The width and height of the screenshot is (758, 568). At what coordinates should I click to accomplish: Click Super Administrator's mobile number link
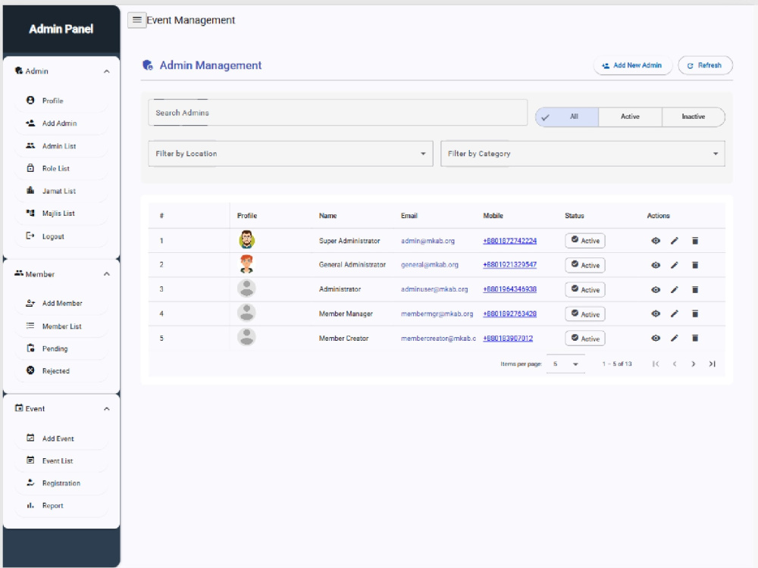509,241
